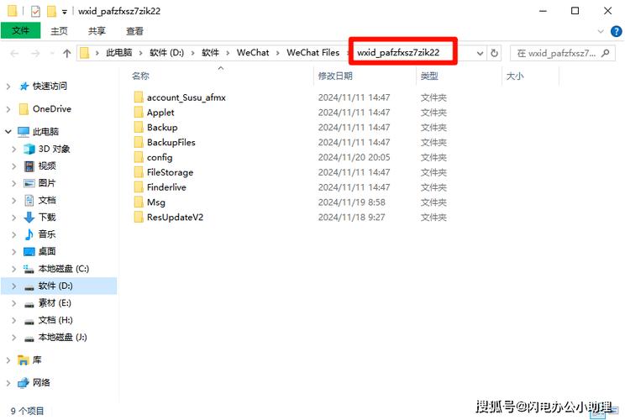Expand the 本地磁盘 (C:) tree node
Image resolution: width=625 pixels, height=420 pixels.
[14, 269]
